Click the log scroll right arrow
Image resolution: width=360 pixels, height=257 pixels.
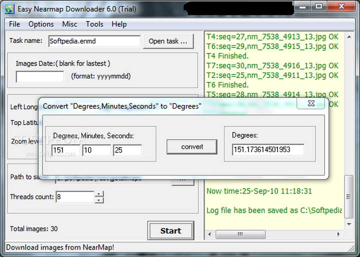coord(338,234)
